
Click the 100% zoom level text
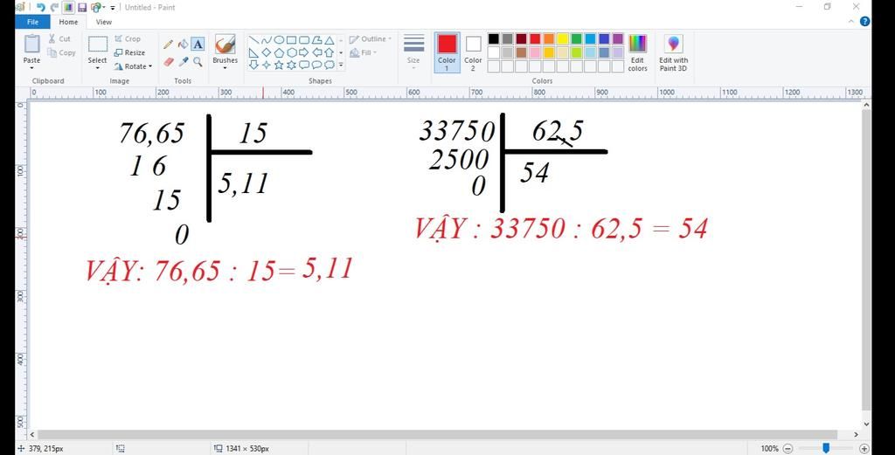[x=769, y=449]
